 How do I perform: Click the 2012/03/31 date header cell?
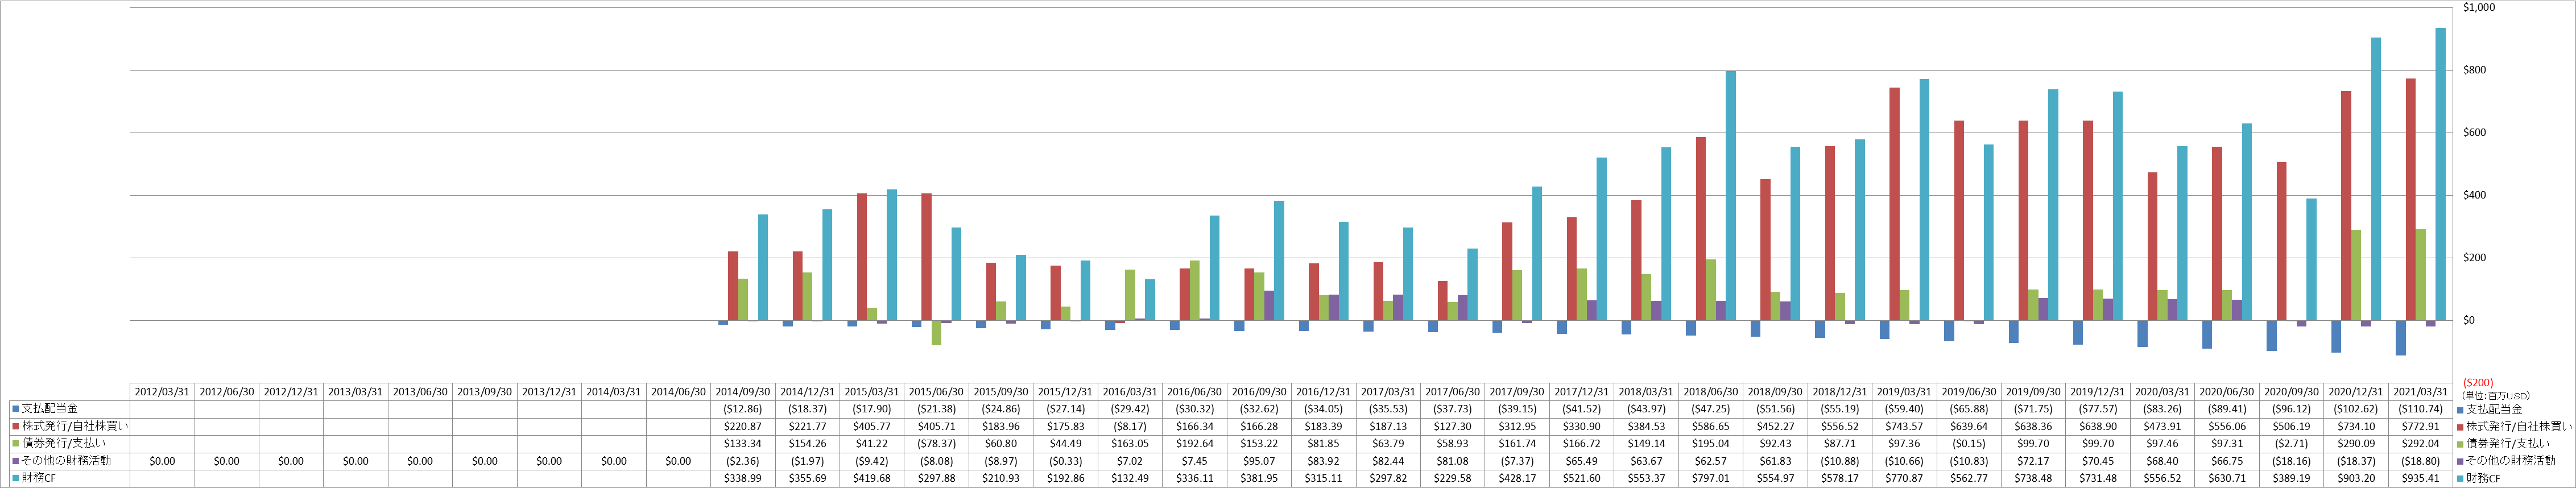(x=162, y=392)
